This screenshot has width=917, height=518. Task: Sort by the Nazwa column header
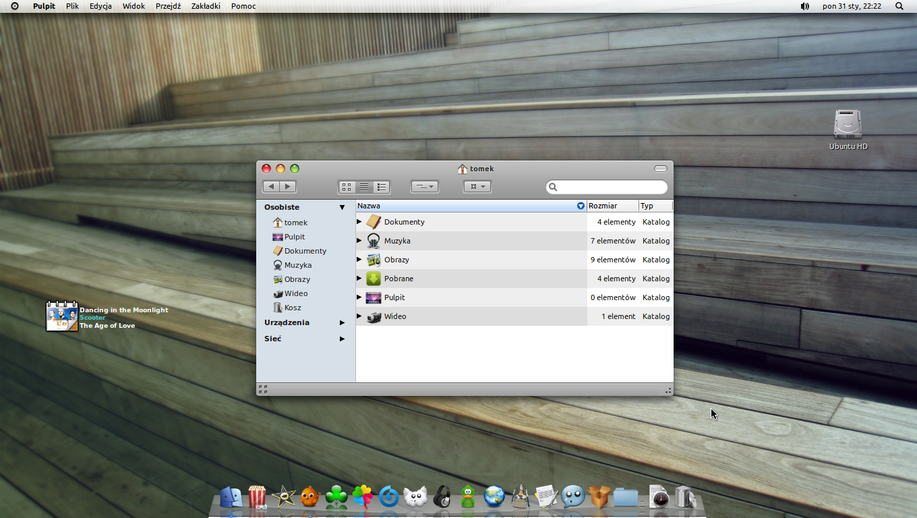tap(471, 206)
